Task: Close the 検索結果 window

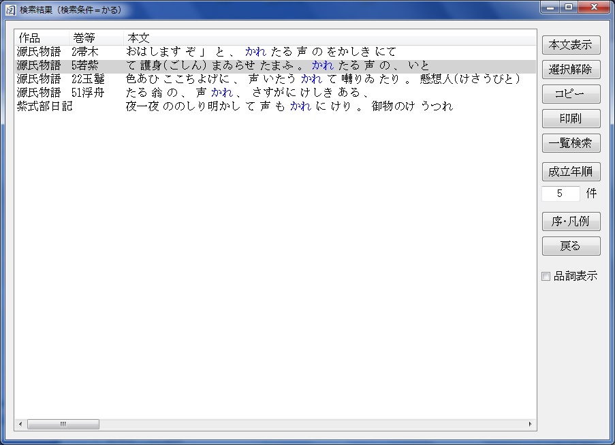Action: pyautogui.click(x=594, y=7)
